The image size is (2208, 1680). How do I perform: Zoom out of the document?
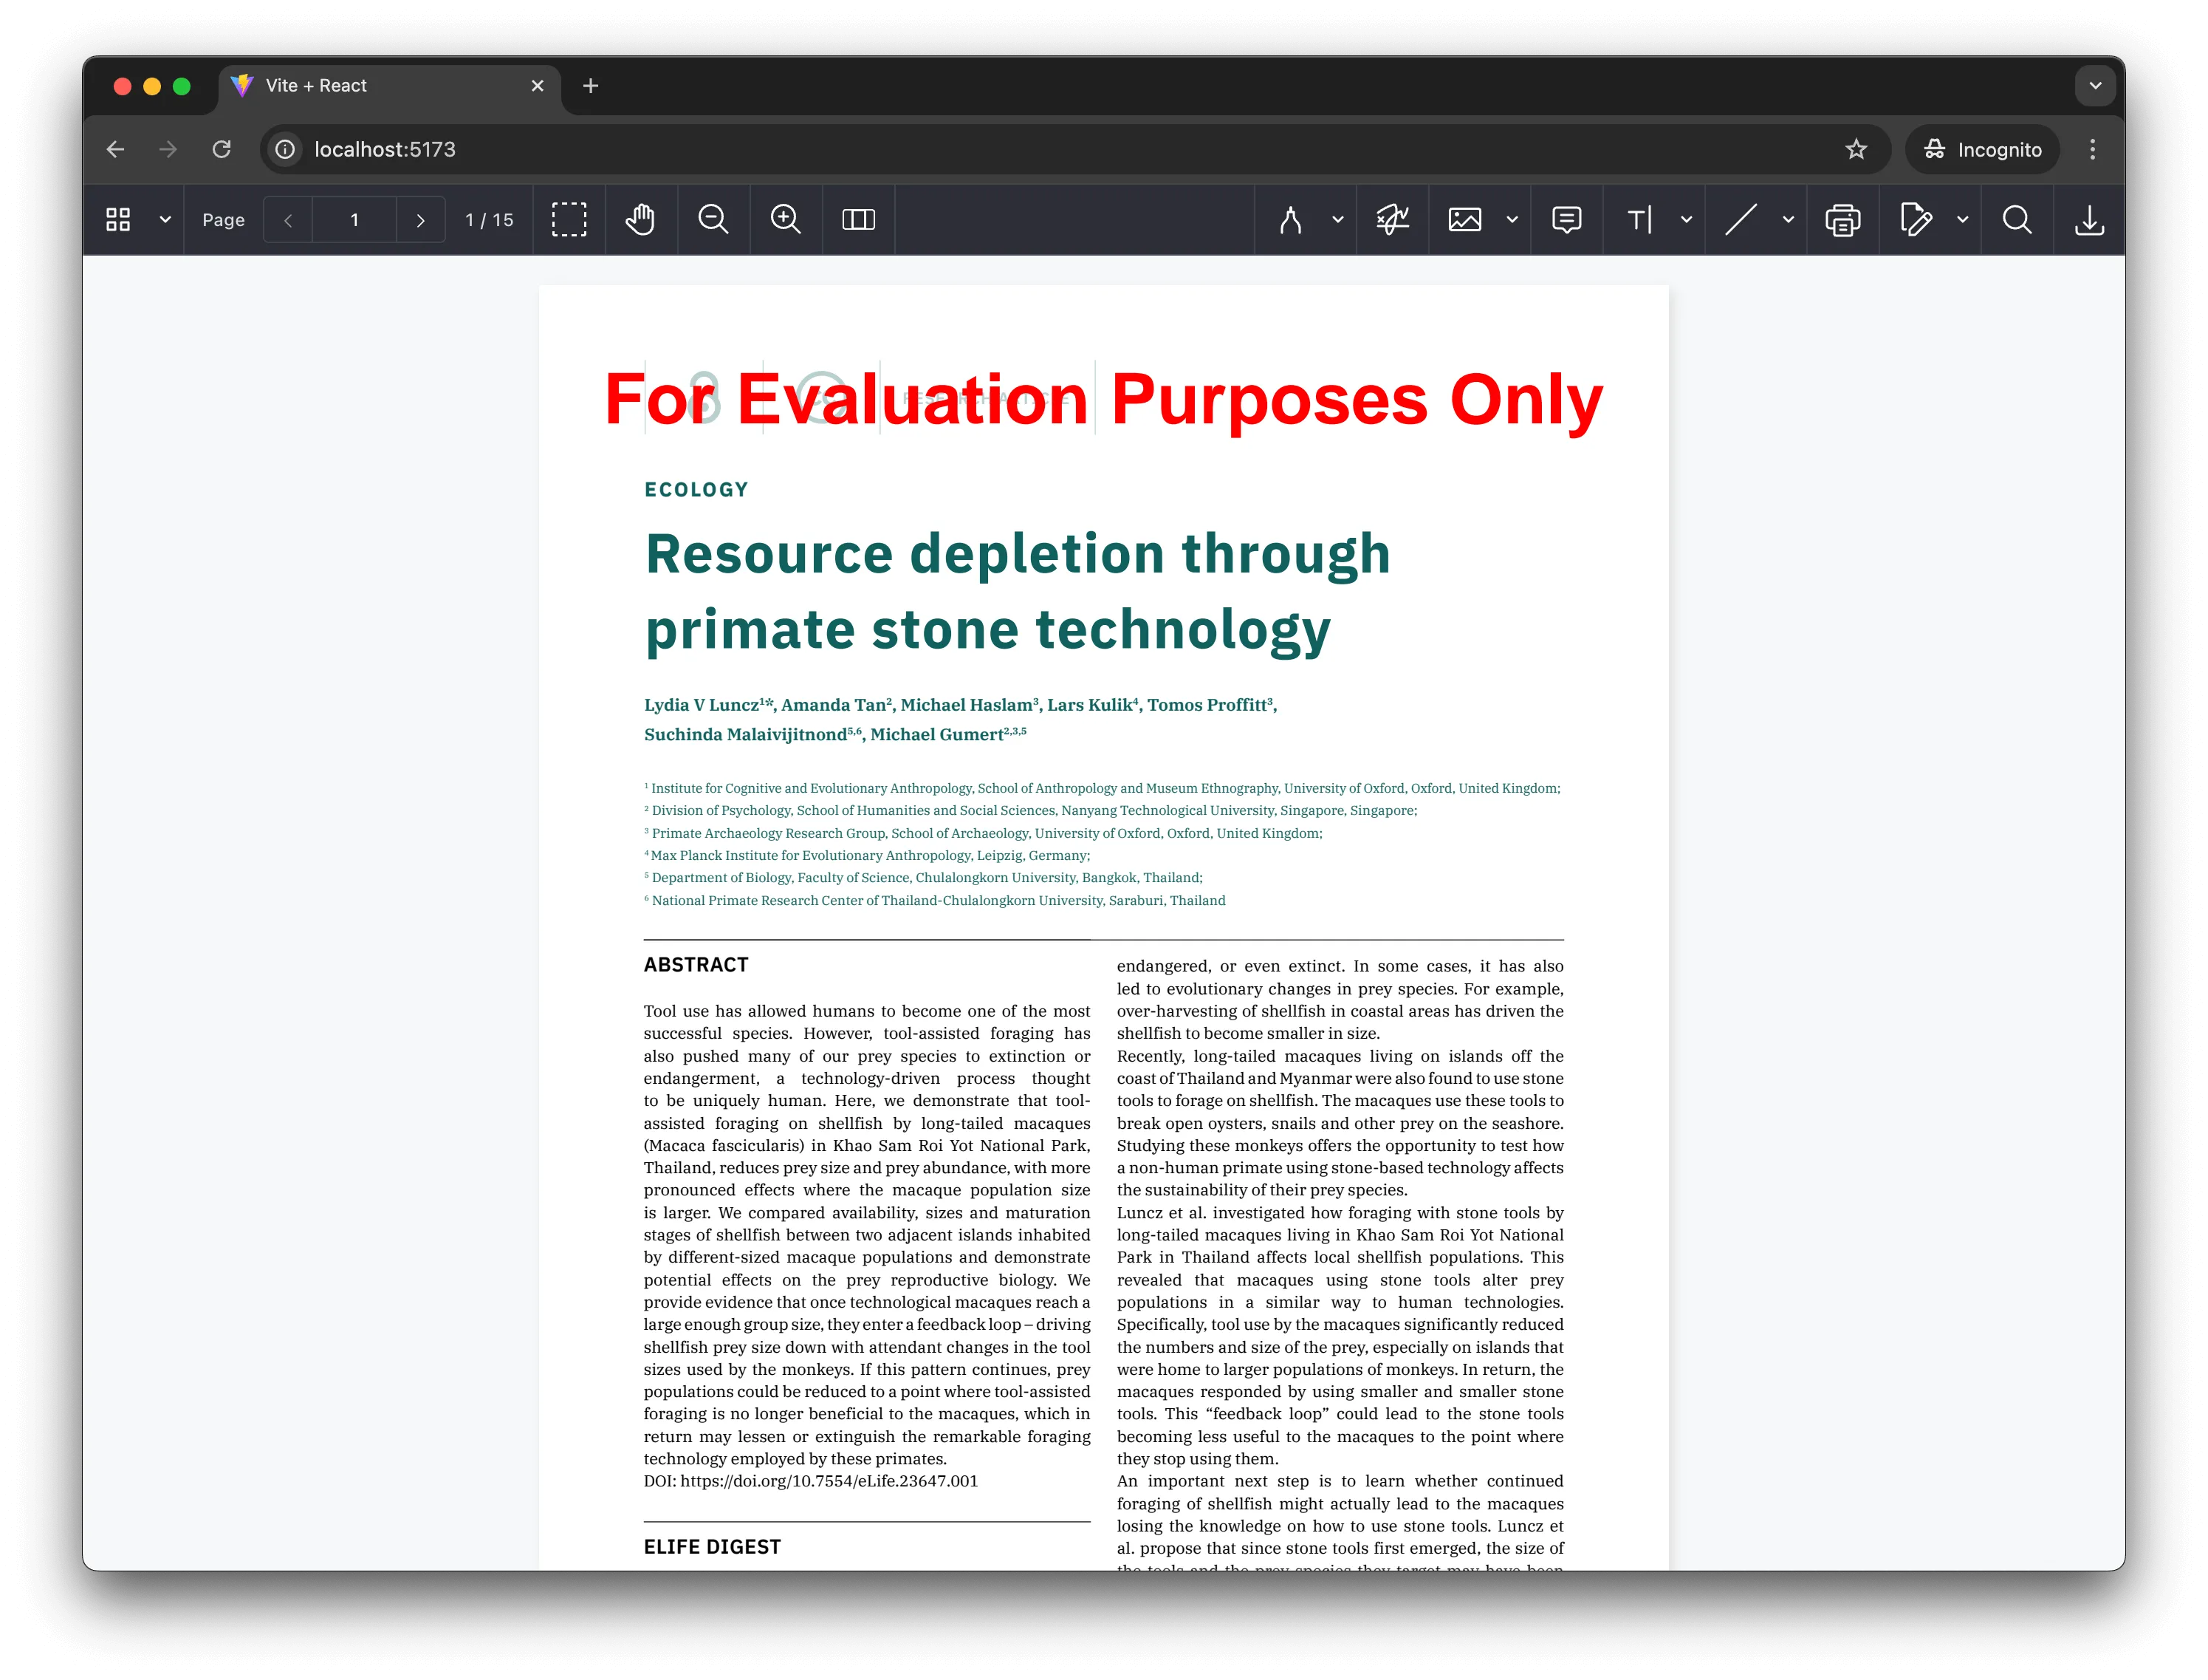[x=713, y=219]
